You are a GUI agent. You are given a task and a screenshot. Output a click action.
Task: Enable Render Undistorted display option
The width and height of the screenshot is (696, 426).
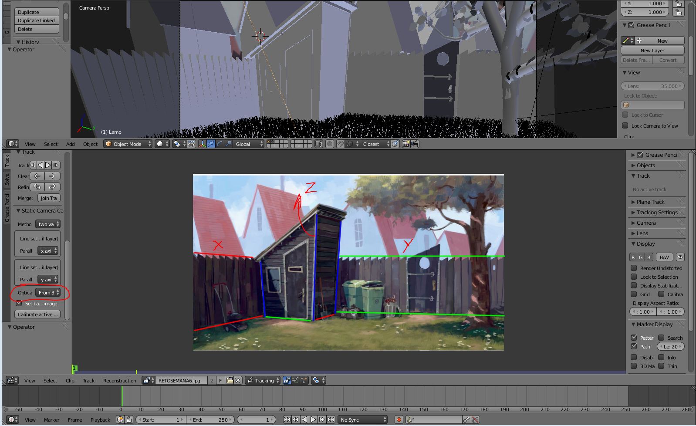click(634, 268)
